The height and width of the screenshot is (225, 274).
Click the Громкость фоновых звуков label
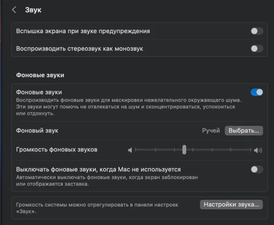coord(56,150)
